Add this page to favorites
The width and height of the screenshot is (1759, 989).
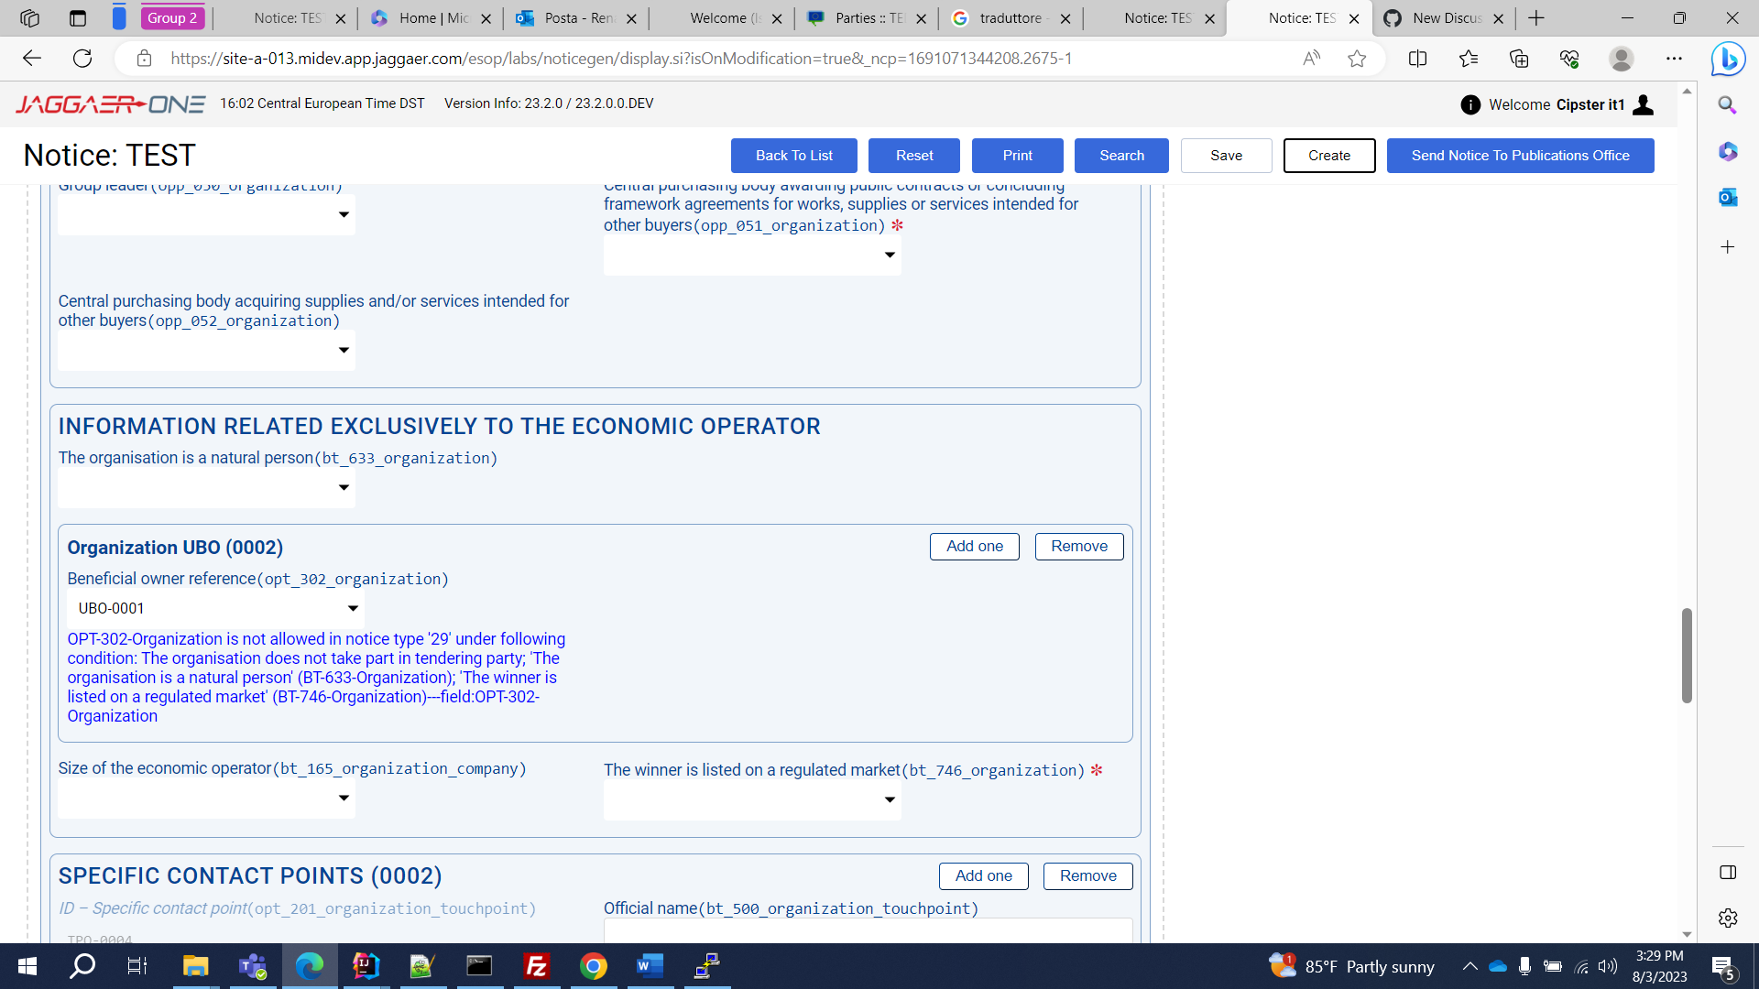[1358, 58]
